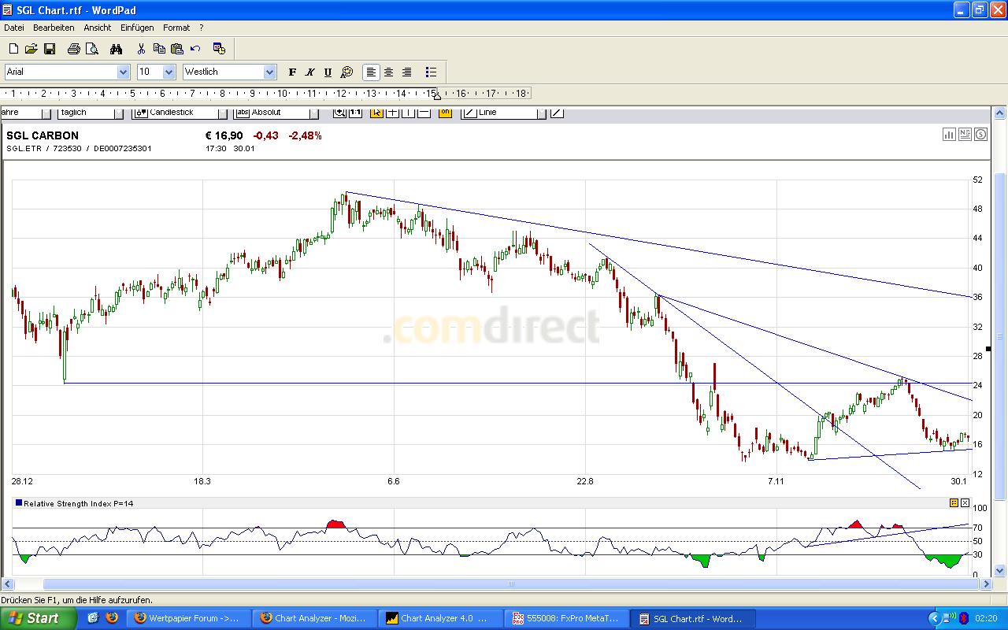The image size is (1008, 630).
Task: Save the document with the diskette icon
Action: click(50, 49)
